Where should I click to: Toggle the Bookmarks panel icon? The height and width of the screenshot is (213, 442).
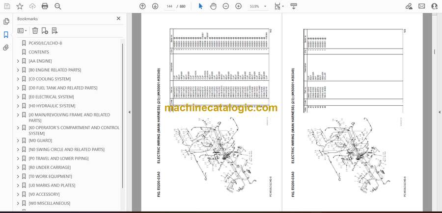pos(6,35)
